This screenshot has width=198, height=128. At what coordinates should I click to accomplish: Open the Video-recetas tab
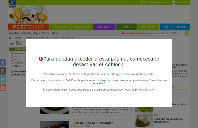tap(82, 27)
